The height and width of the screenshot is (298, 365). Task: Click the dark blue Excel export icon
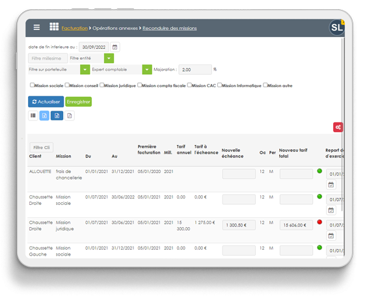[x=57, y=115]
